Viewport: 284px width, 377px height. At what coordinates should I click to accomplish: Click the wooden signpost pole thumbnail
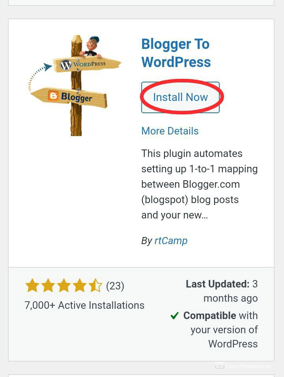click(76, 86)
